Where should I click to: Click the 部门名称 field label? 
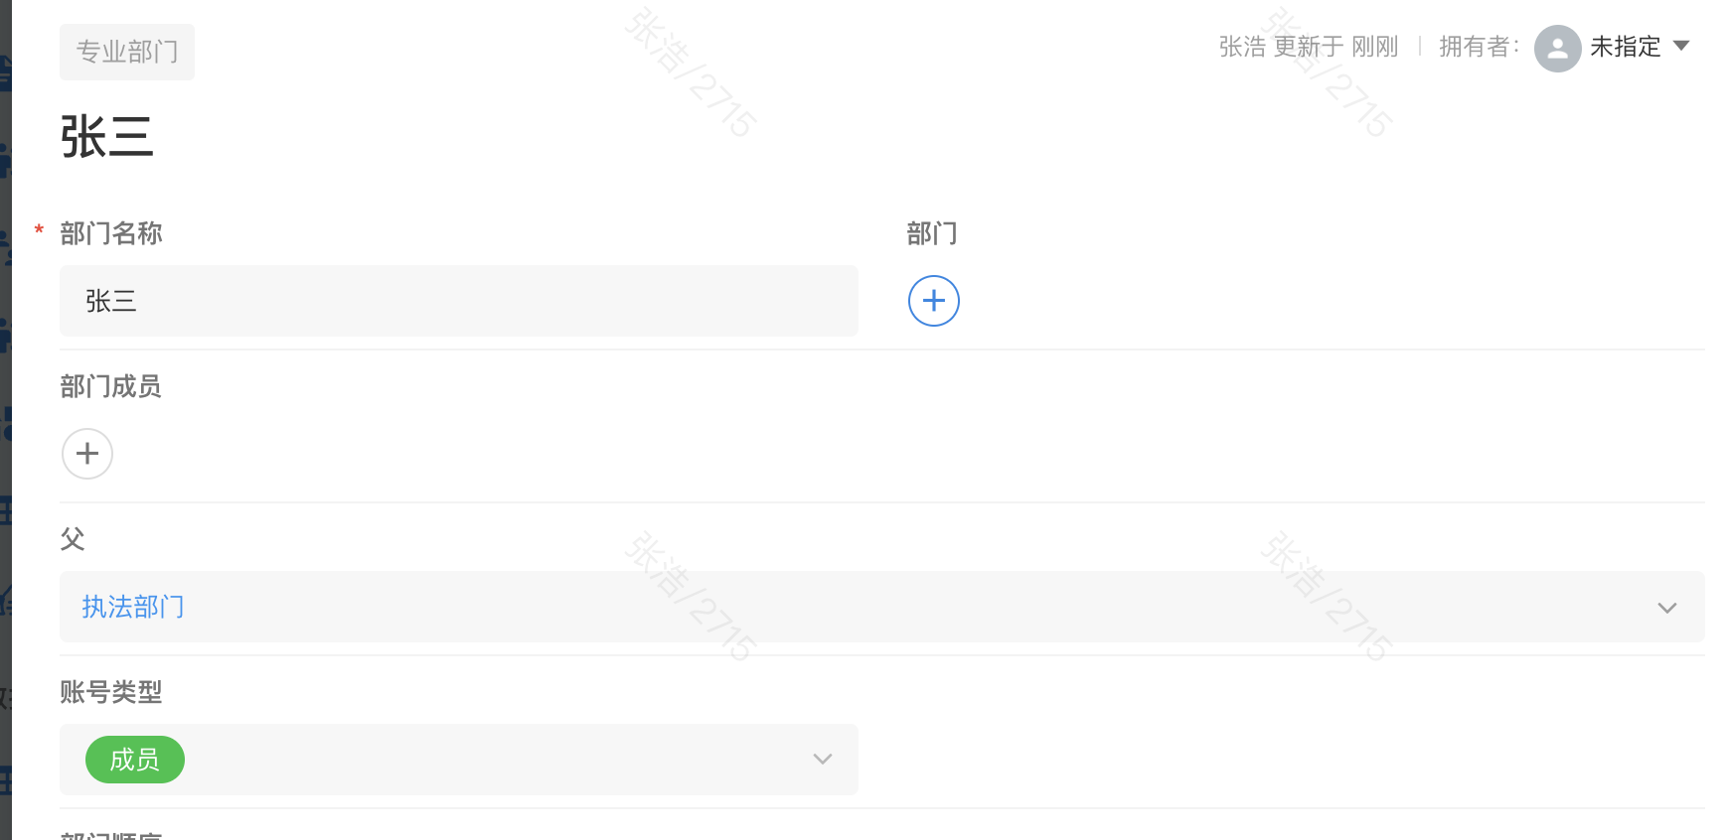coord(111,233)
